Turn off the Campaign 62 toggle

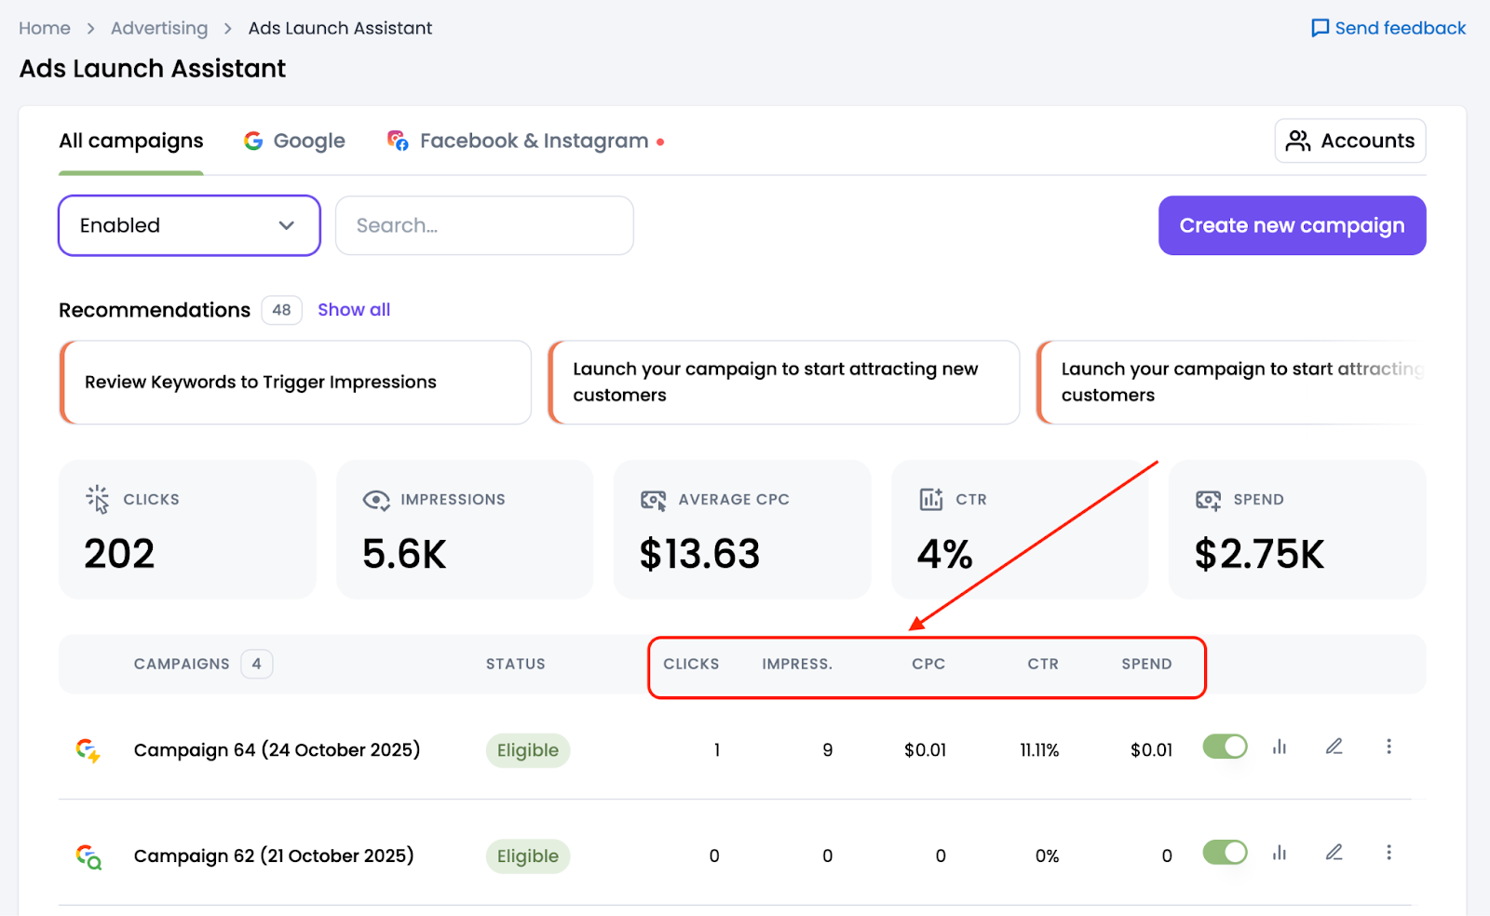pos(1224,852)
